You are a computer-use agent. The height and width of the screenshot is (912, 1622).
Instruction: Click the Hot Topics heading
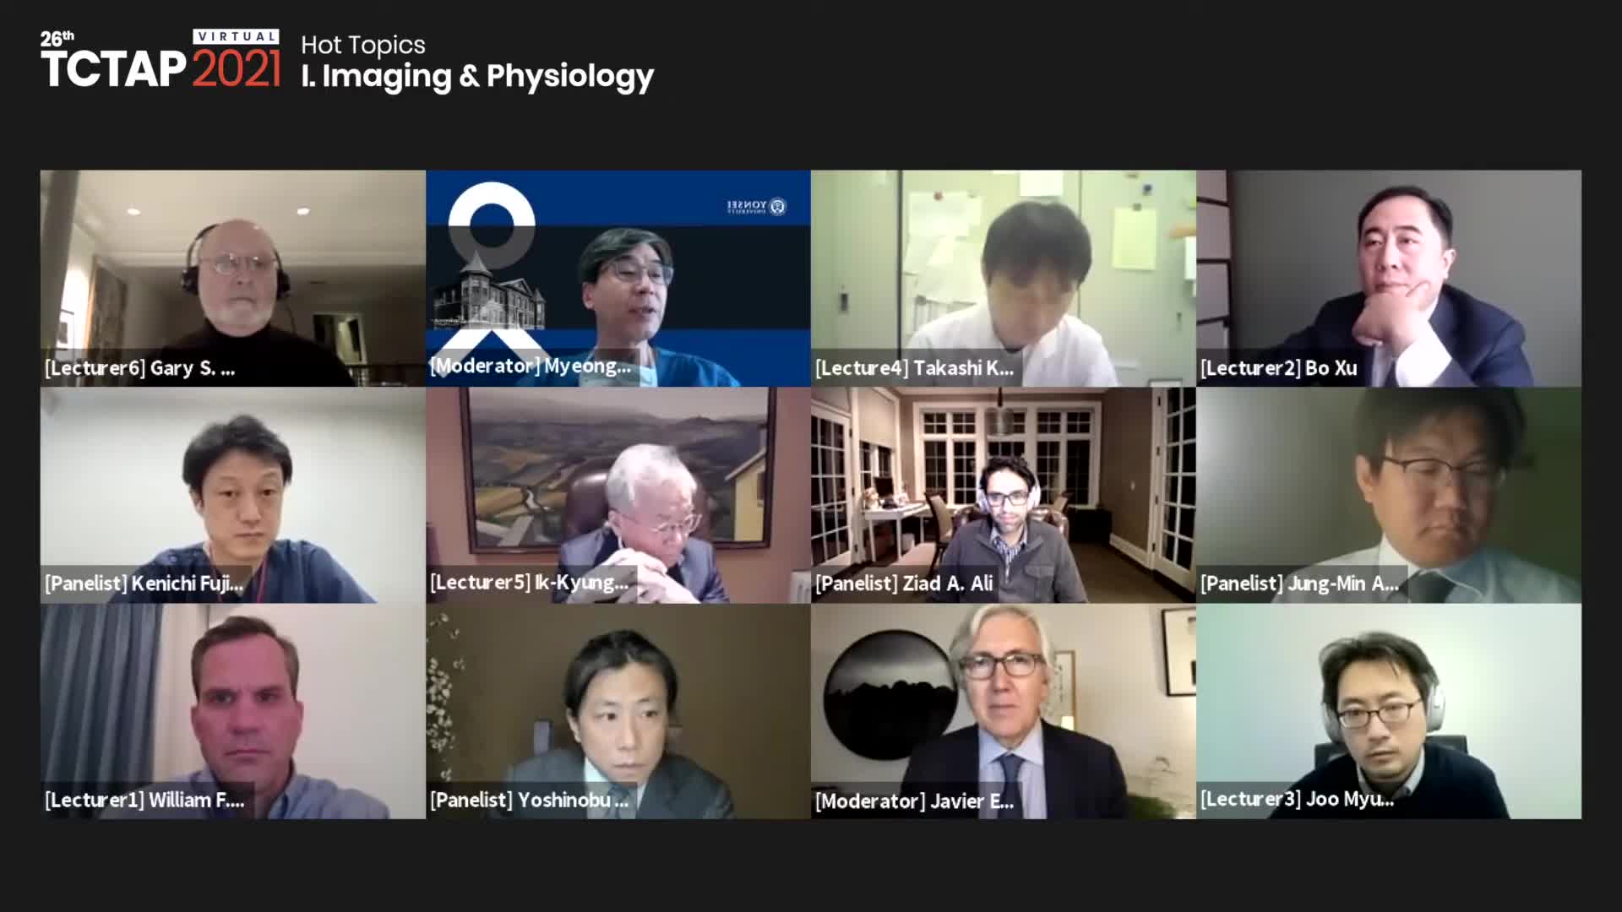point(363,45)
